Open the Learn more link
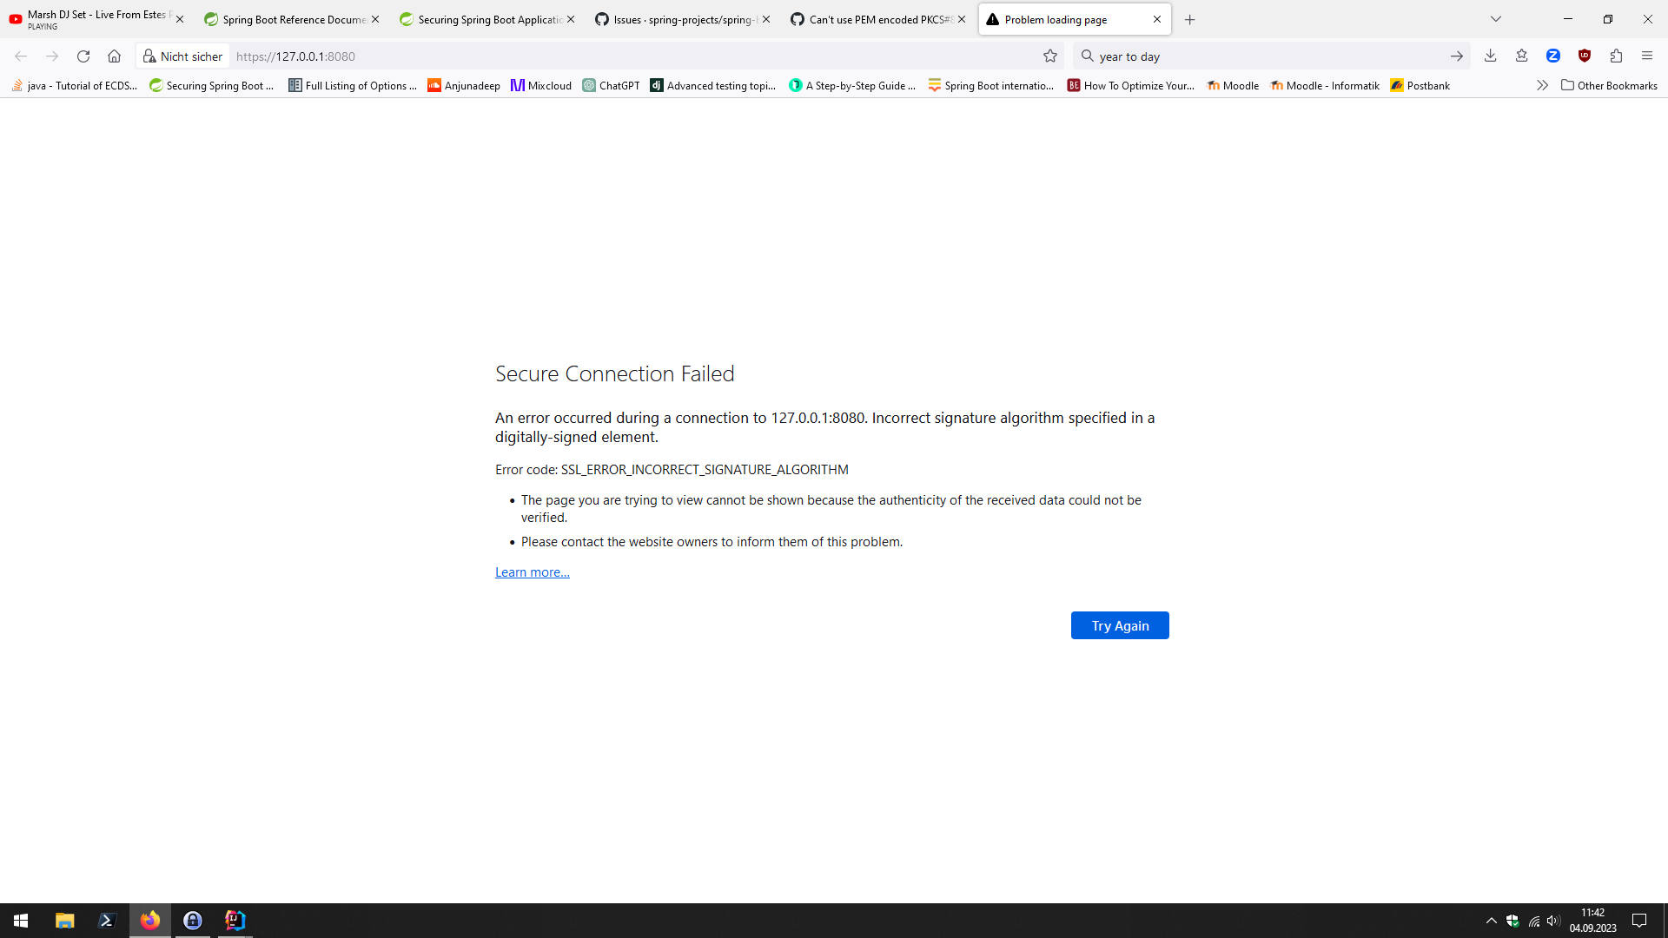This screenshot has width=1668, height=938. [x=533, y=572]
